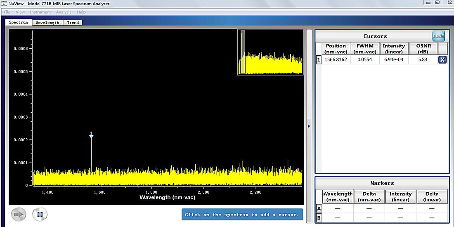Open the Help menu
Viewport: 454px width, 227px height.
(81, 12)
